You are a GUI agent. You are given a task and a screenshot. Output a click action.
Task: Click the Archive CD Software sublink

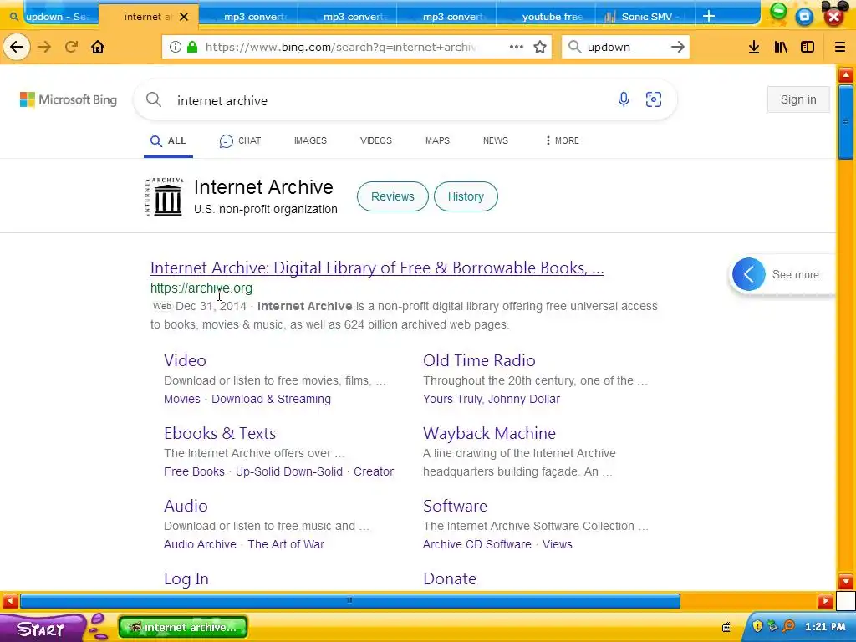point(476,543)
